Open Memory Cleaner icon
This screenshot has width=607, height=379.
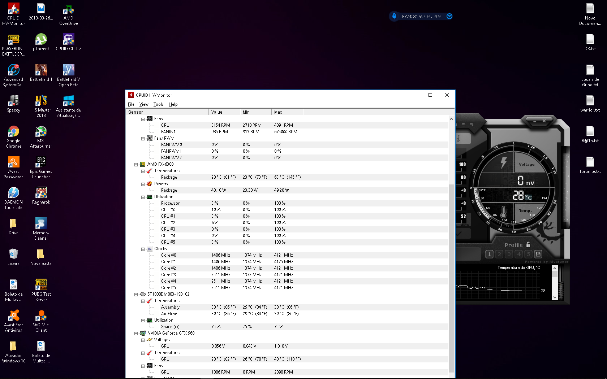point(41,229)
